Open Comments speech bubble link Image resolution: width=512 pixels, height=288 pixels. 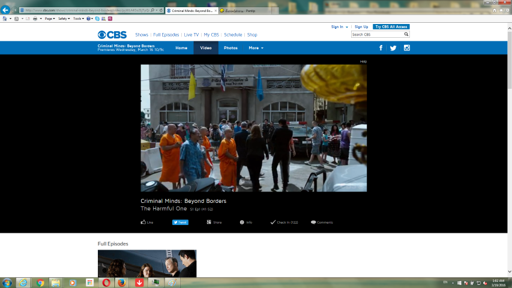(322, 223)
